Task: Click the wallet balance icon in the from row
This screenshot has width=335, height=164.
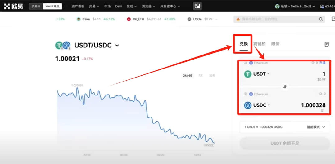Action: pos(313,63)
